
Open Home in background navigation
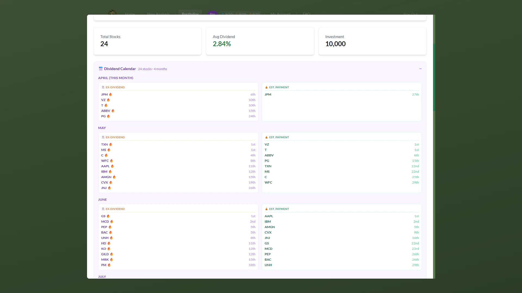click(130, 14)
